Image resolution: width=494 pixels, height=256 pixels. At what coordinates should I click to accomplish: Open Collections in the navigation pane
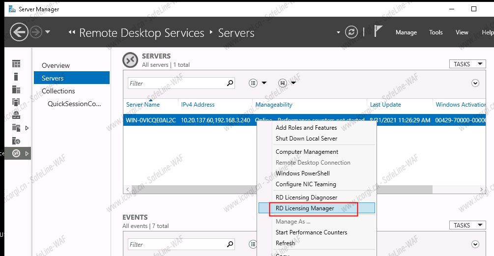(58, 91)
